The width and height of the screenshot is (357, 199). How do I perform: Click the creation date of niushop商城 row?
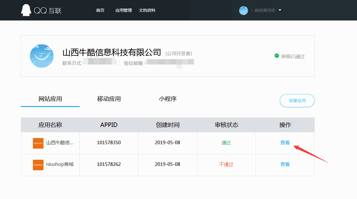coord(167,164)
